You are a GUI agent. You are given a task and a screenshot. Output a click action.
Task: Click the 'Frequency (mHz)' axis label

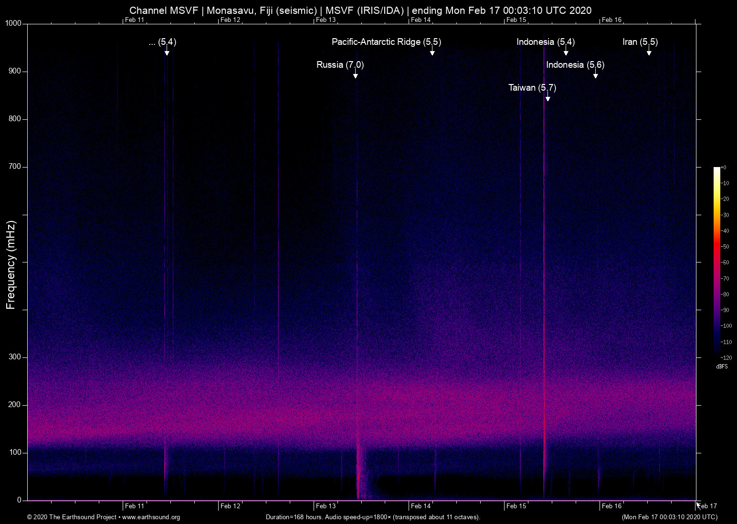point(11,265)
